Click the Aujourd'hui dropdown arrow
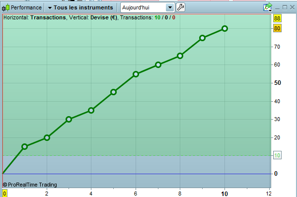 click(170, 7)
